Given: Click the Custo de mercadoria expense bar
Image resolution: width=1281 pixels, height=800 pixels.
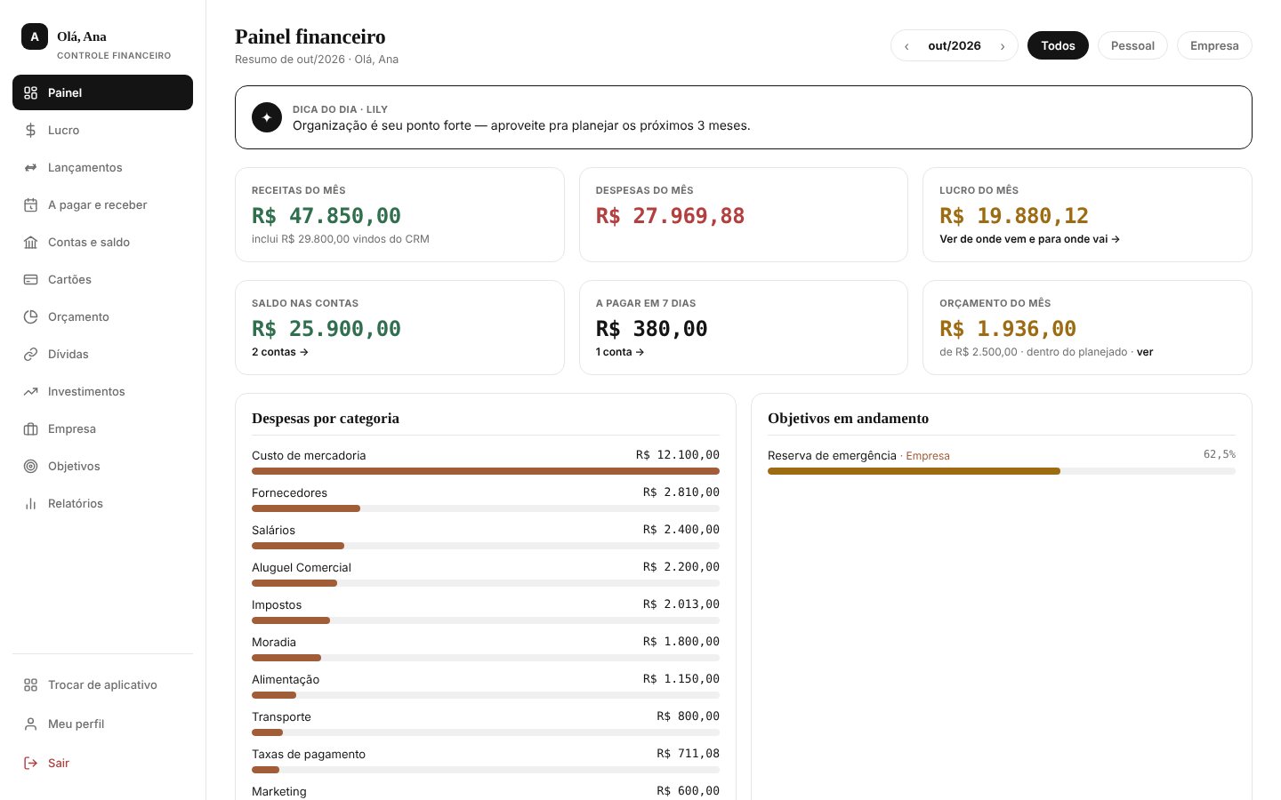Looking at the screenshot, I should [486, 471].
